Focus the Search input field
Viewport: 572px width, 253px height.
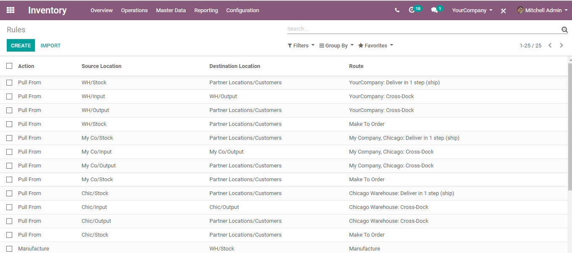[424, 29]
